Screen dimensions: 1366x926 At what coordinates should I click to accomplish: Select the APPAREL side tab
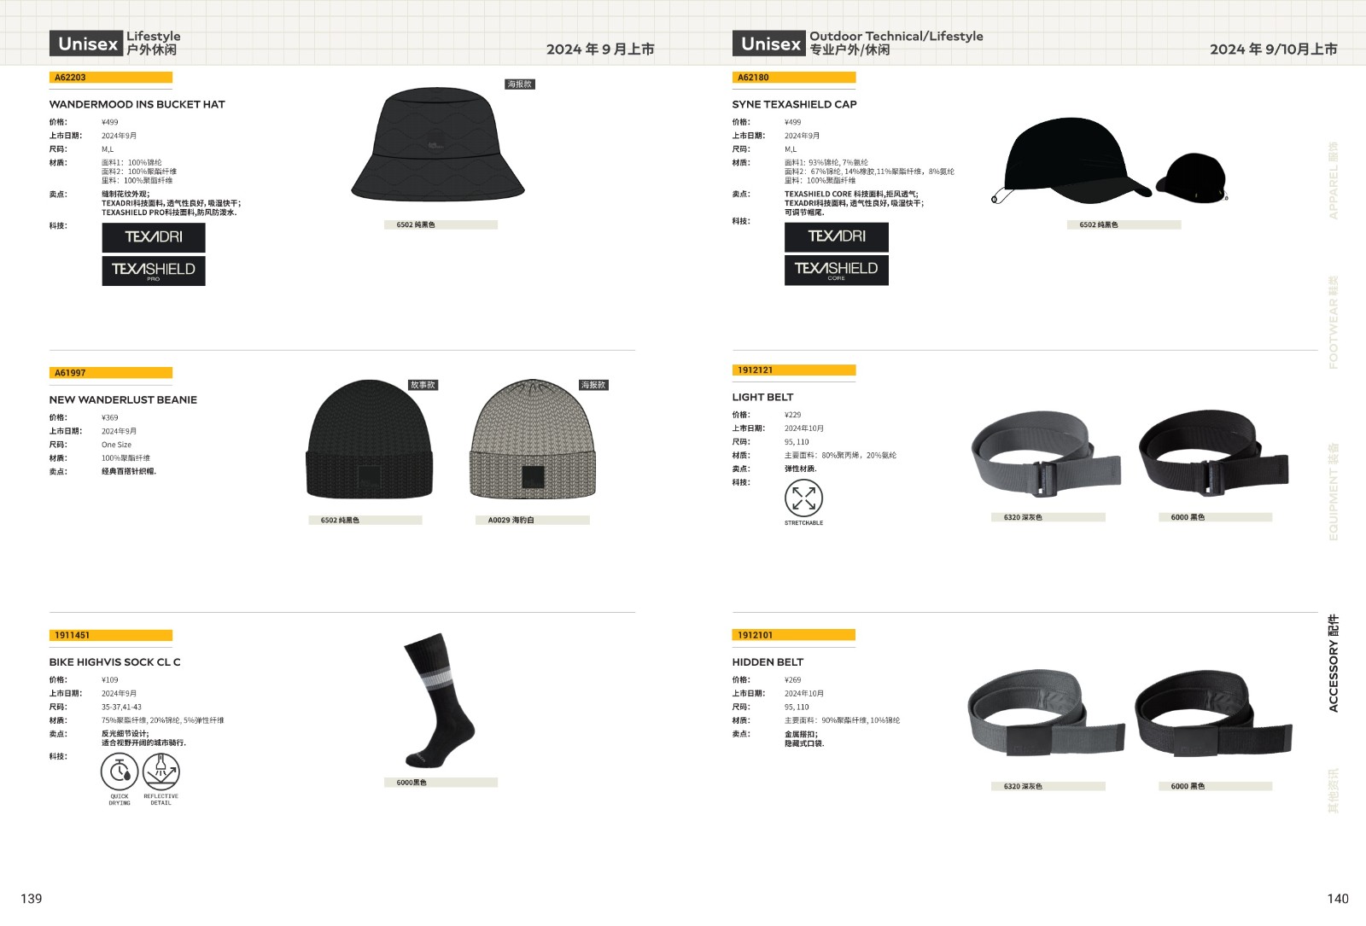point(1334,181)
